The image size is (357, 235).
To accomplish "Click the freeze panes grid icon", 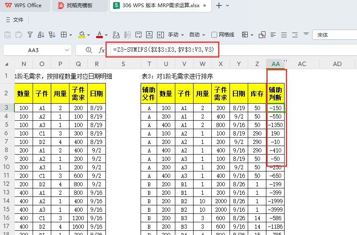I will pos(245,35).
